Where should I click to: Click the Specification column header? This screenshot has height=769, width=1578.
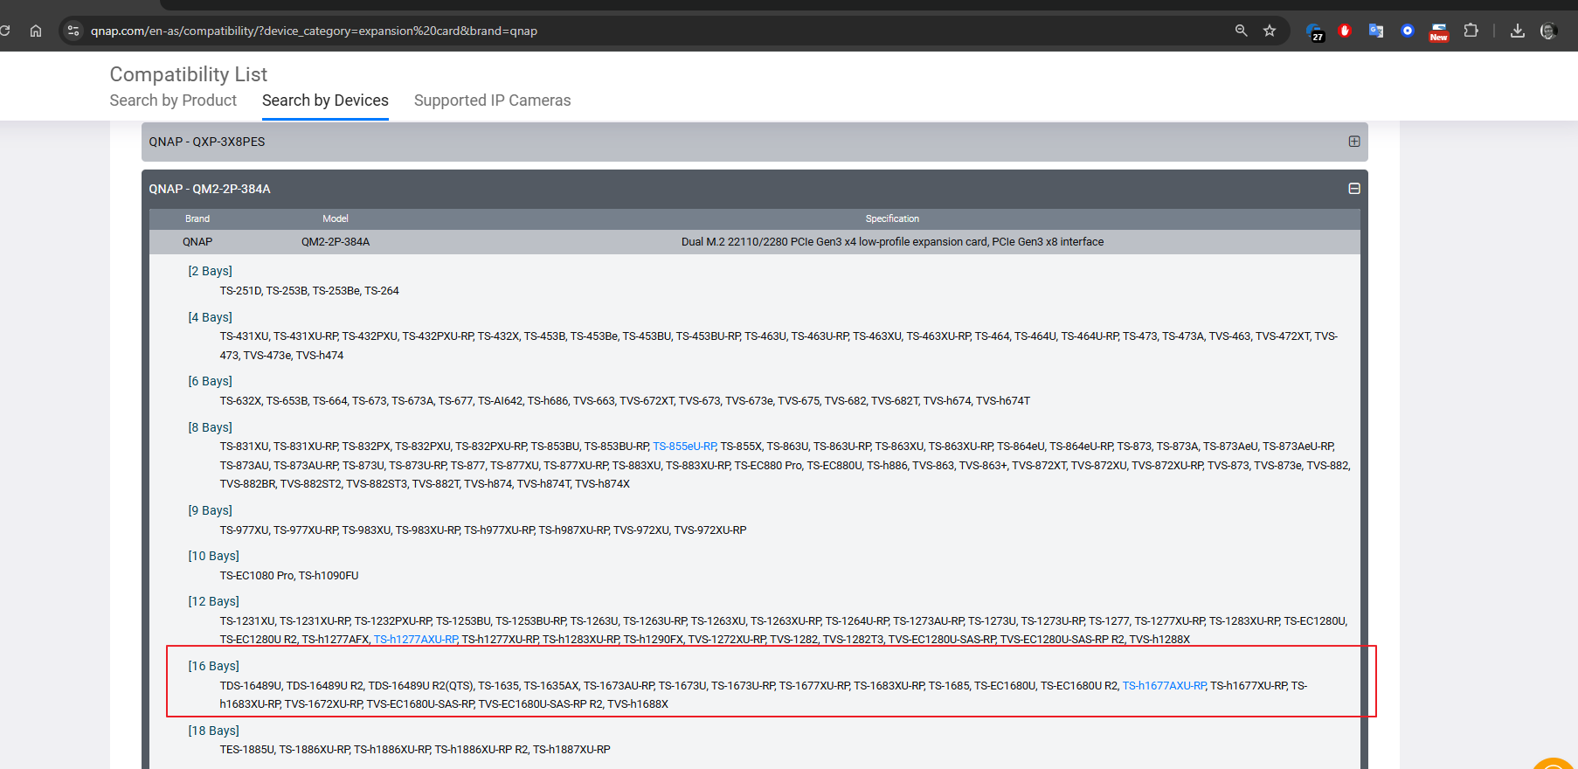point(892,218)
